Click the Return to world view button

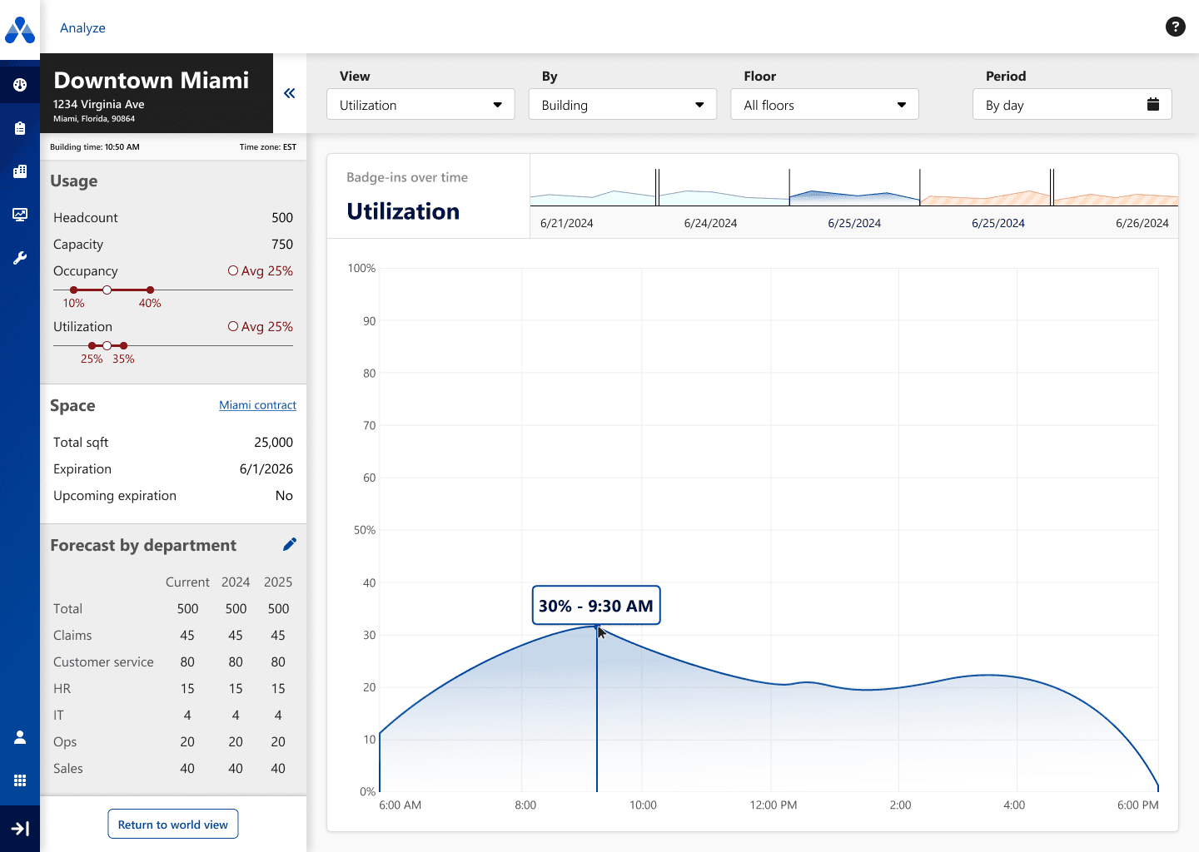[173, 825]
